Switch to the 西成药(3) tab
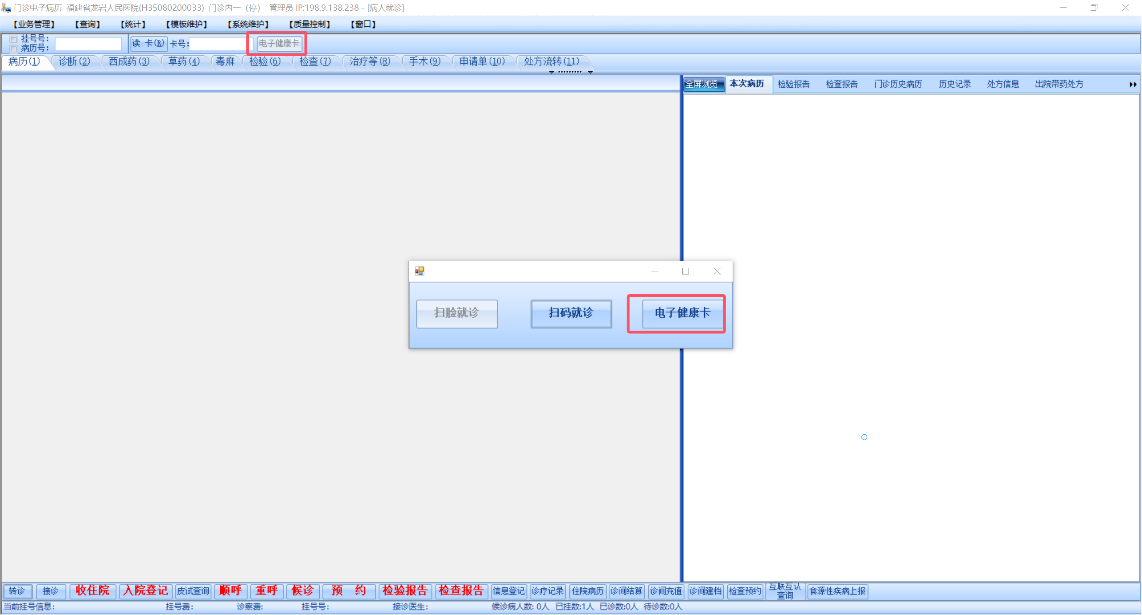This screenshot has height=615, width=1142. pyautogui.click(x=129, y=61)
